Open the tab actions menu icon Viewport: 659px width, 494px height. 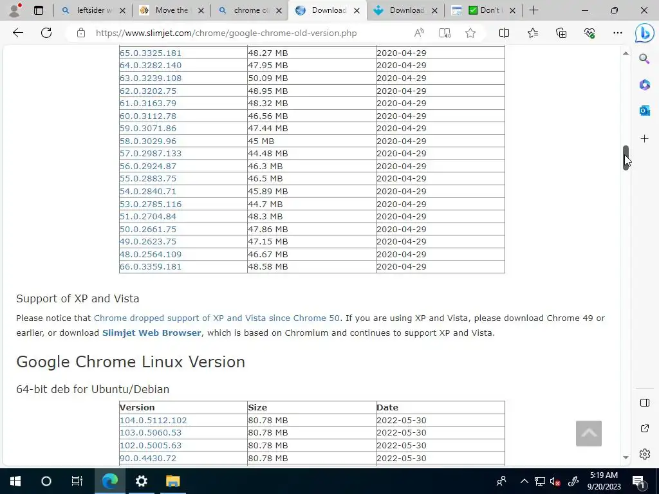click(39, 10)
